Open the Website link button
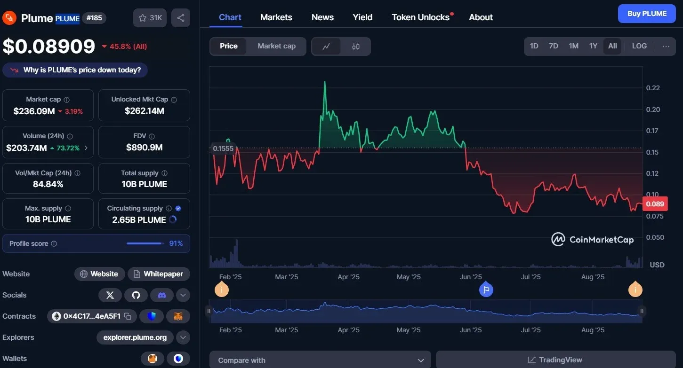The height and width of the screenshot is (368, 683). [x=99, y=274]
